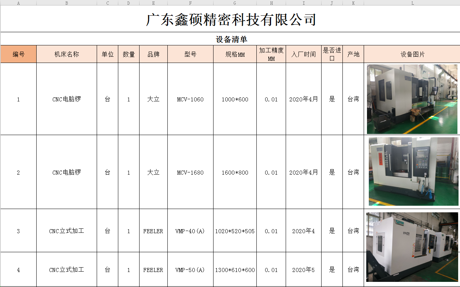Select the 编号 header cell

(18, 54)
